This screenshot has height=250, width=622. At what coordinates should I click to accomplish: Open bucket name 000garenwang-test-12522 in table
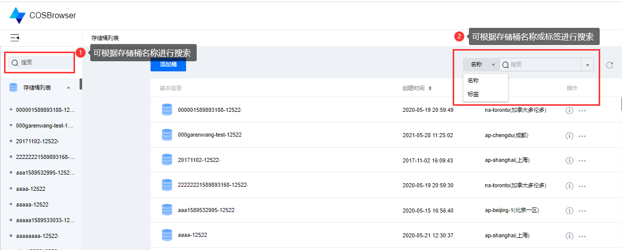pyautogui.click(x=210, y=135)
